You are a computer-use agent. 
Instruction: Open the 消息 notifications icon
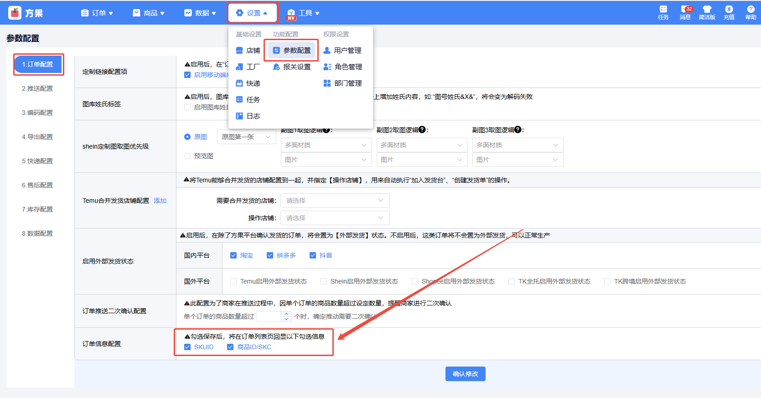point(685,10)
